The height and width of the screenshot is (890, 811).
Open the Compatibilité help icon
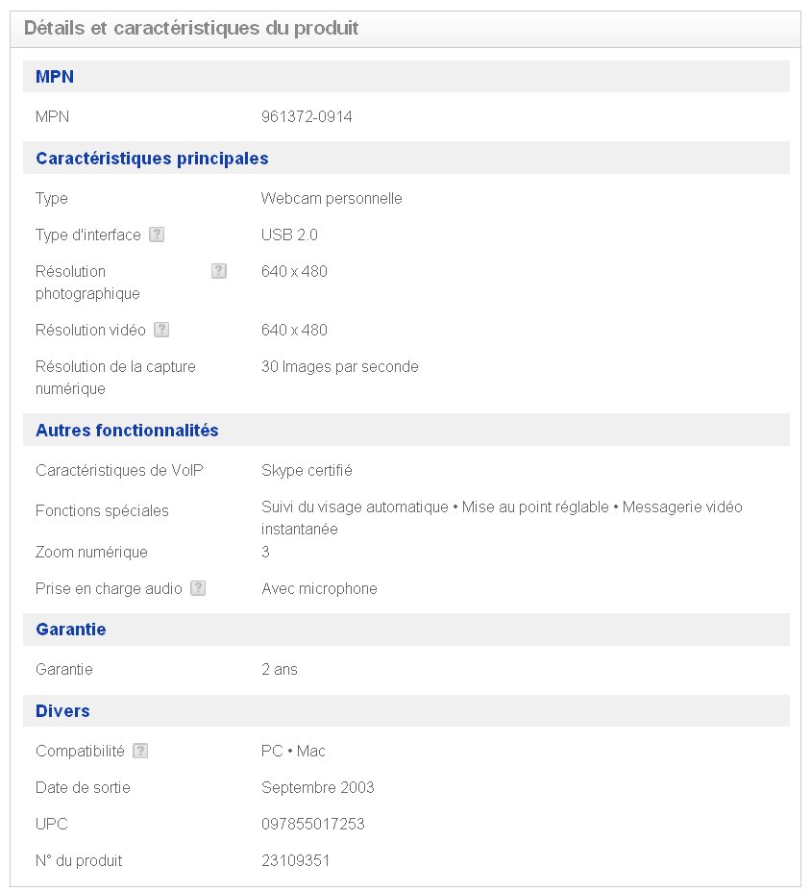click(140, 751)
